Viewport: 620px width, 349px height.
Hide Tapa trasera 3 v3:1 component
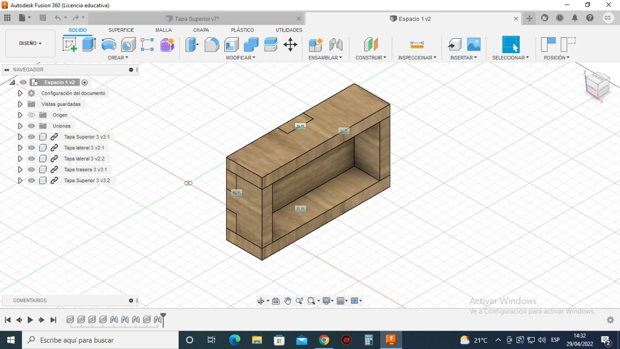31,170
